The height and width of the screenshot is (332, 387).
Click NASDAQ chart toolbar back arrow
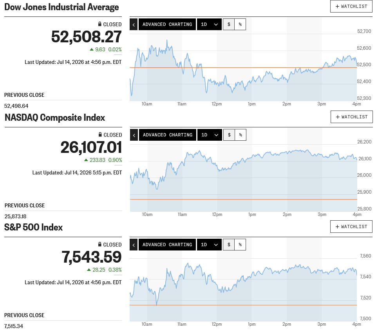tap(134, 135)
